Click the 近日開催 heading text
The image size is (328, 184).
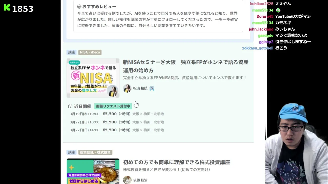[x=83, y=106]
